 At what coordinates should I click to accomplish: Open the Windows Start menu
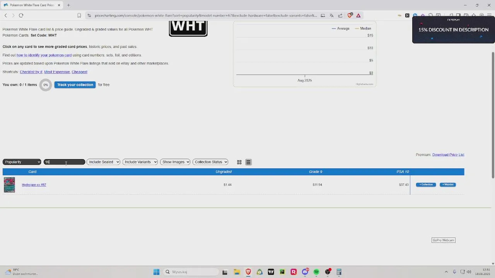click(156, 272)
